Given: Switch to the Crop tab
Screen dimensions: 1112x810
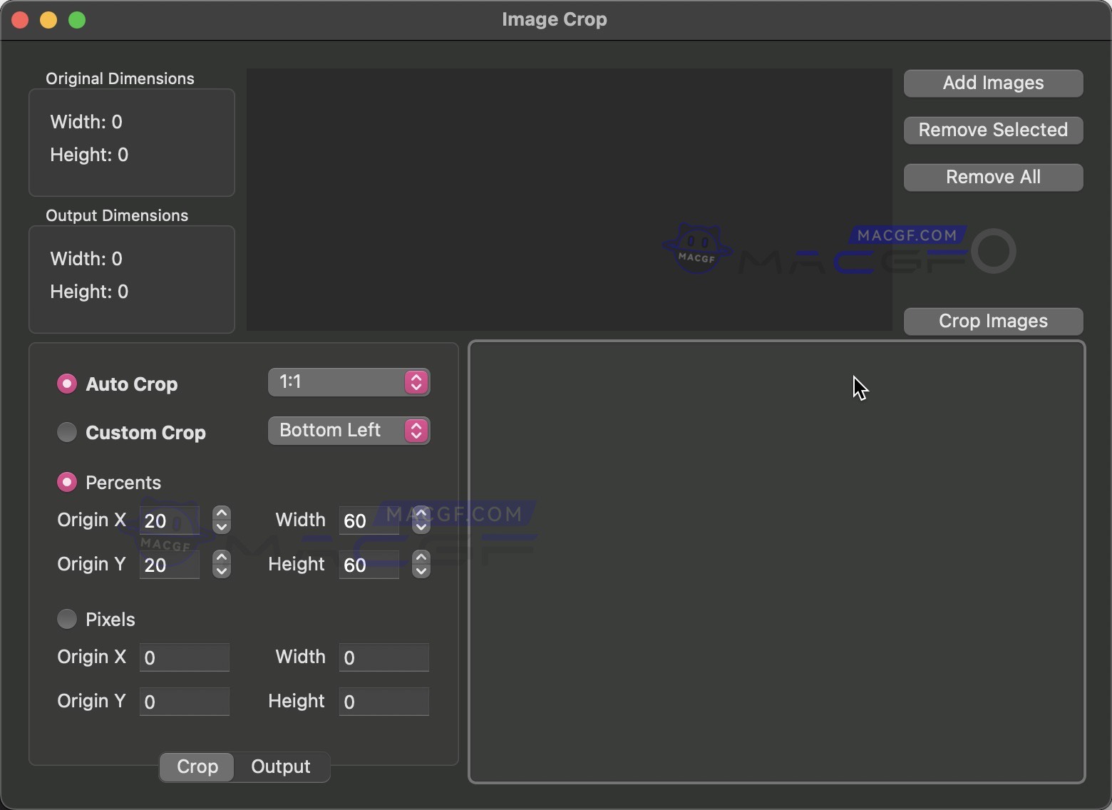Looking at the screenshot, I should coord(196,767).
